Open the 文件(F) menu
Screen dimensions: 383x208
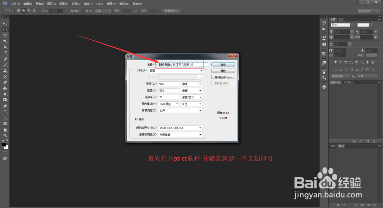click(x=15, y=4)
